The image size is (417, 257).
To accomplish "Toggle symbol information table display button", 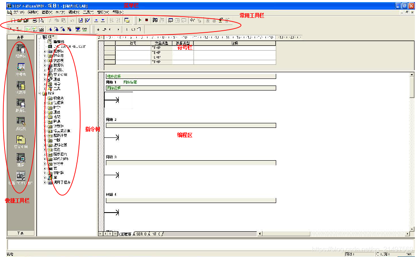I will pyautogui.click(x=41, y=29).
